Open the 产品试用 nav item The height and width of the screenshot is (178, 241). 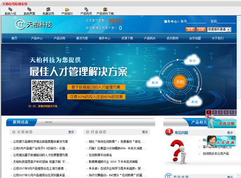point(59,38)
